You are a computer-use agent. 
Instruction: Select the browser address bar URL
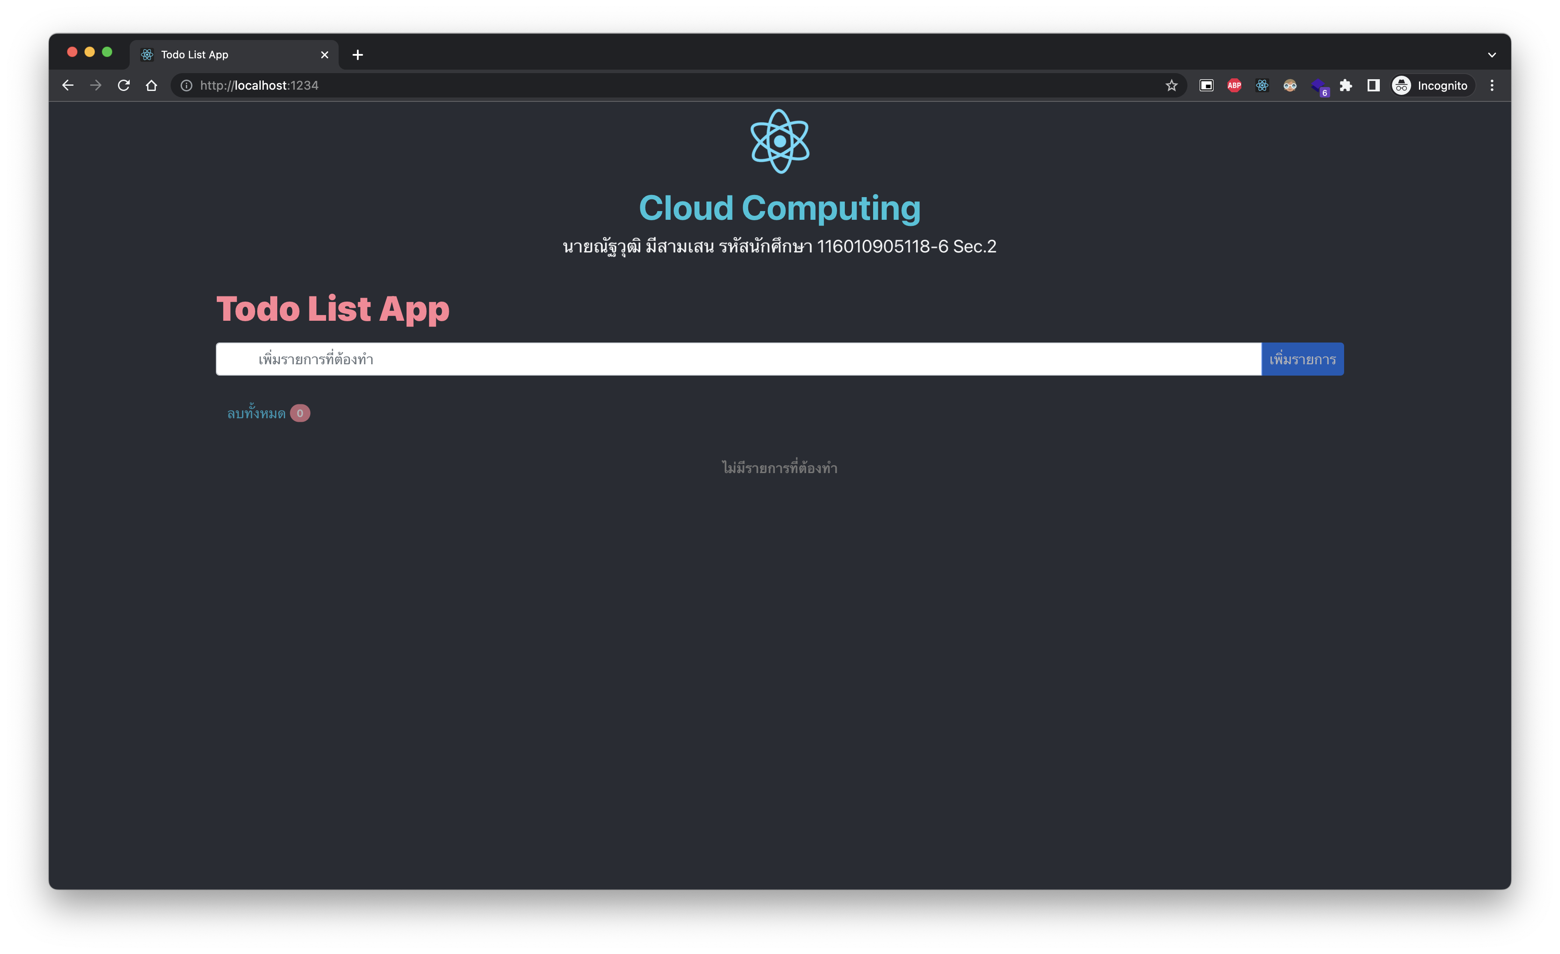click(x=257, y=85)
